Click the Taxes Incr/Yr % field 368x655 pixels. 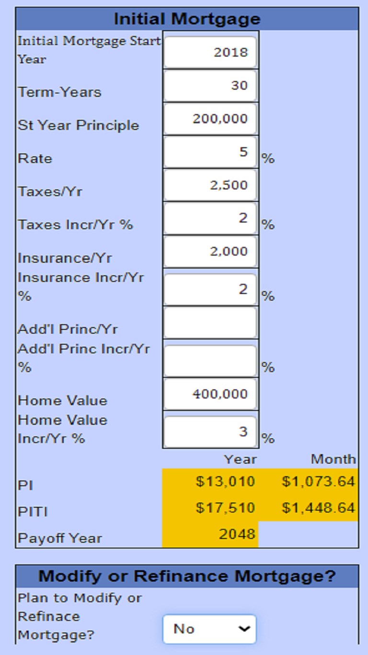[210, 219]
